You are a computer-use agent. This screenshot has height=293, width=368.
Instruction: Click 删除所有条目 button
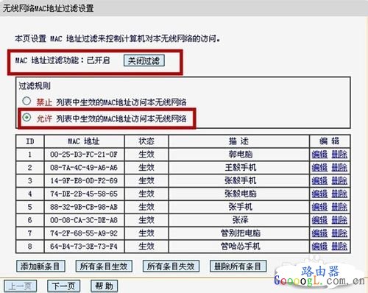[238, 266]
